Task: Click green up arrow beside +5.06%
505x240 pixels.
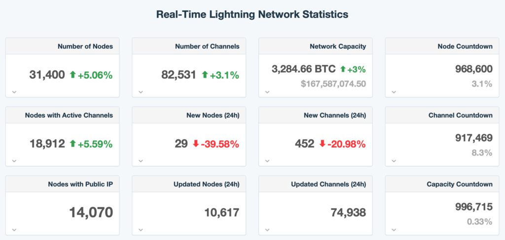Action: coord(73,75)
